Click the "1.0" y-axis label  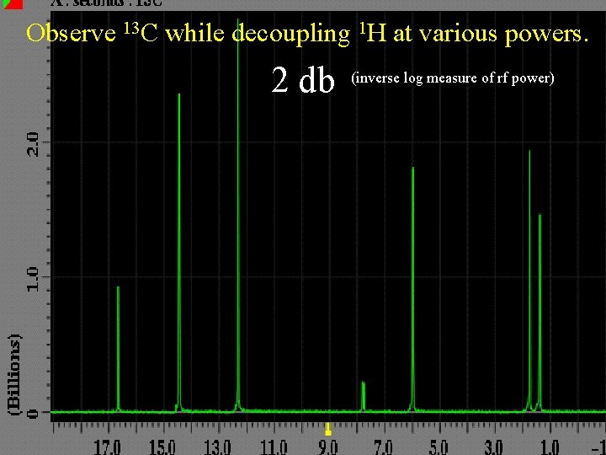click(x=33, y=279)
